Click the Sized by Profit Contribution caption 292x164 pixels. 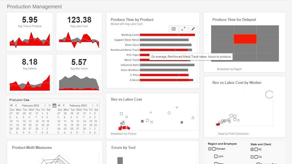[233, 134]
